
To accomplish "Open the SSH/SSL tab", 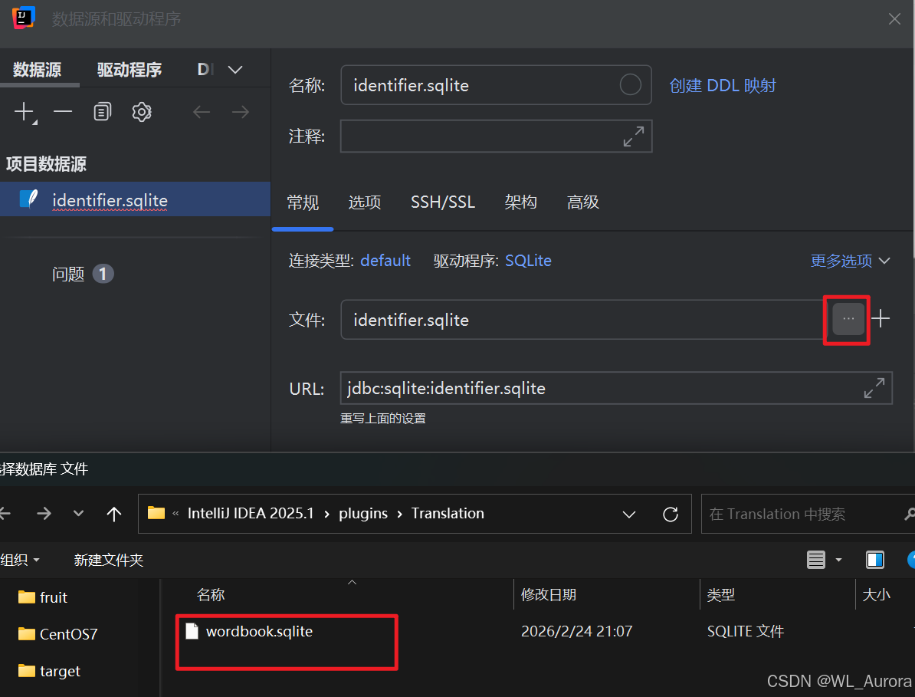I will click(443, 202).
